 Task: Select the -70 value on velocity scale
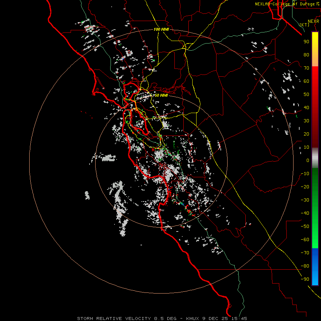[305, 253]
